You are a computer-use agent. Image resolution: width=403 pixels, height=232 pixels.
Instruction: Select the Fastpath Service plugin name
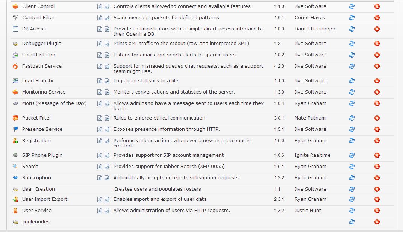(x=42, y=66)
